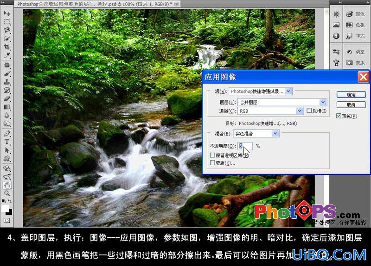Open the Histogram panel icon
371x266 pixels.
(x=336, y=25)
